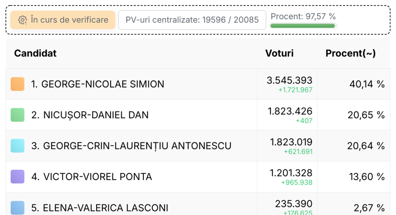Select the PV-uri centralizate counter box
Viewport: 396px width, 215px height.
pyautogui.click(x=192, y=20)
